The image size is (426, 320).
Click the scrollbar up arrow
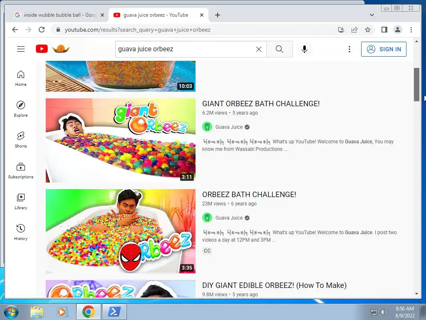(416, 41)
